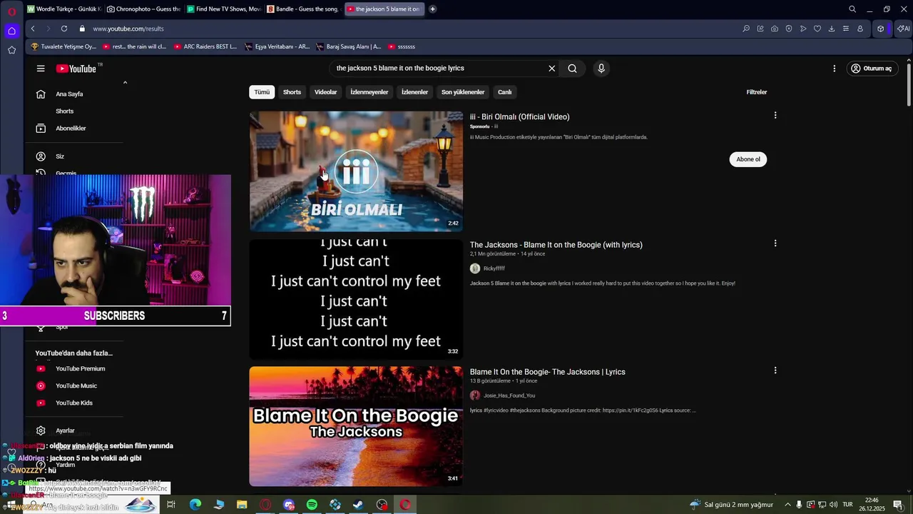This screenshot has width=913, height=514.
Task: Open YouTube settings three-dot menu near Oturum aç
Action: coord(834,69)
